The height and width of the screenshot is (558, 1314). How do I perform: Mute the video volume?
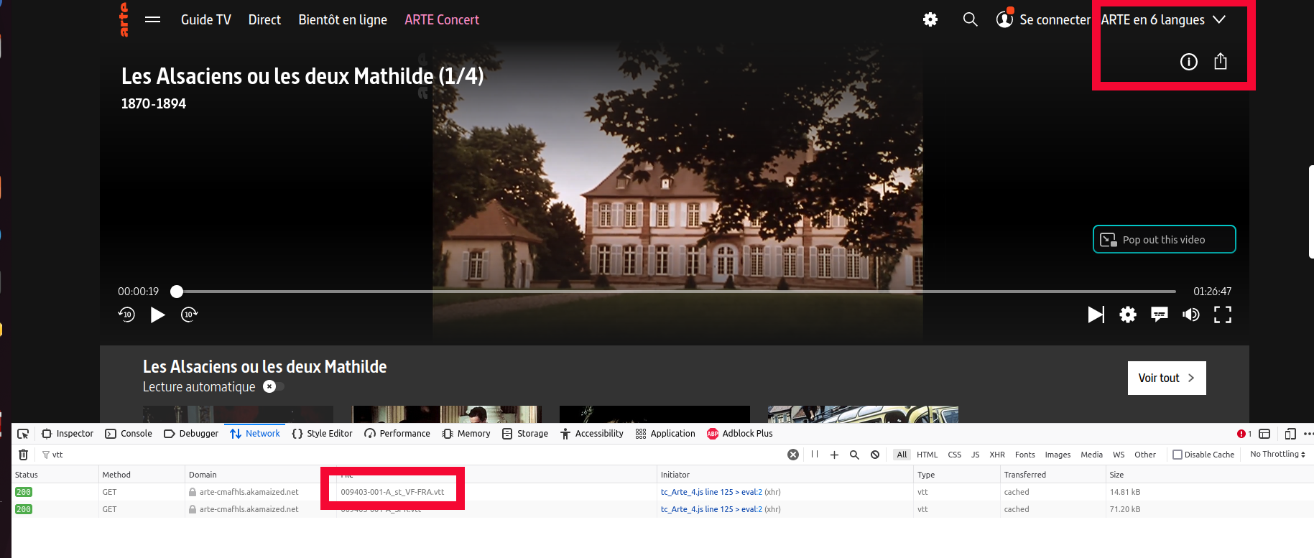point(1191,315)
